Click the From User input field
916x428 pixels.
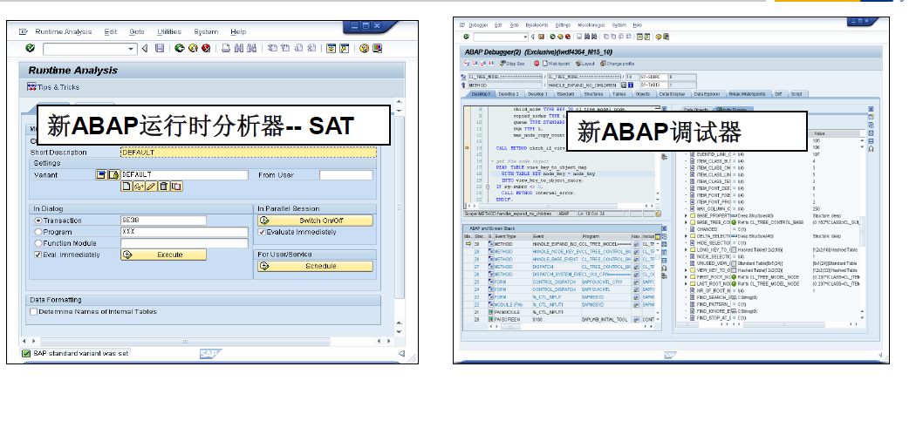point(345,175)
